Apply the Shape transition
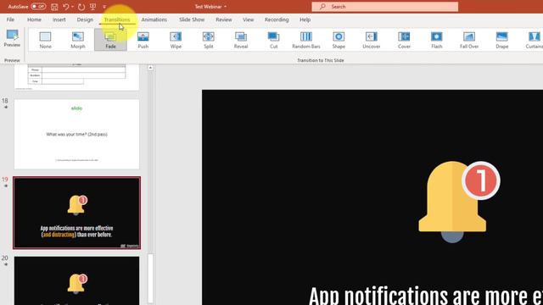Image resolution: width=543 pixels, height=305 pixels. [339, 40]
